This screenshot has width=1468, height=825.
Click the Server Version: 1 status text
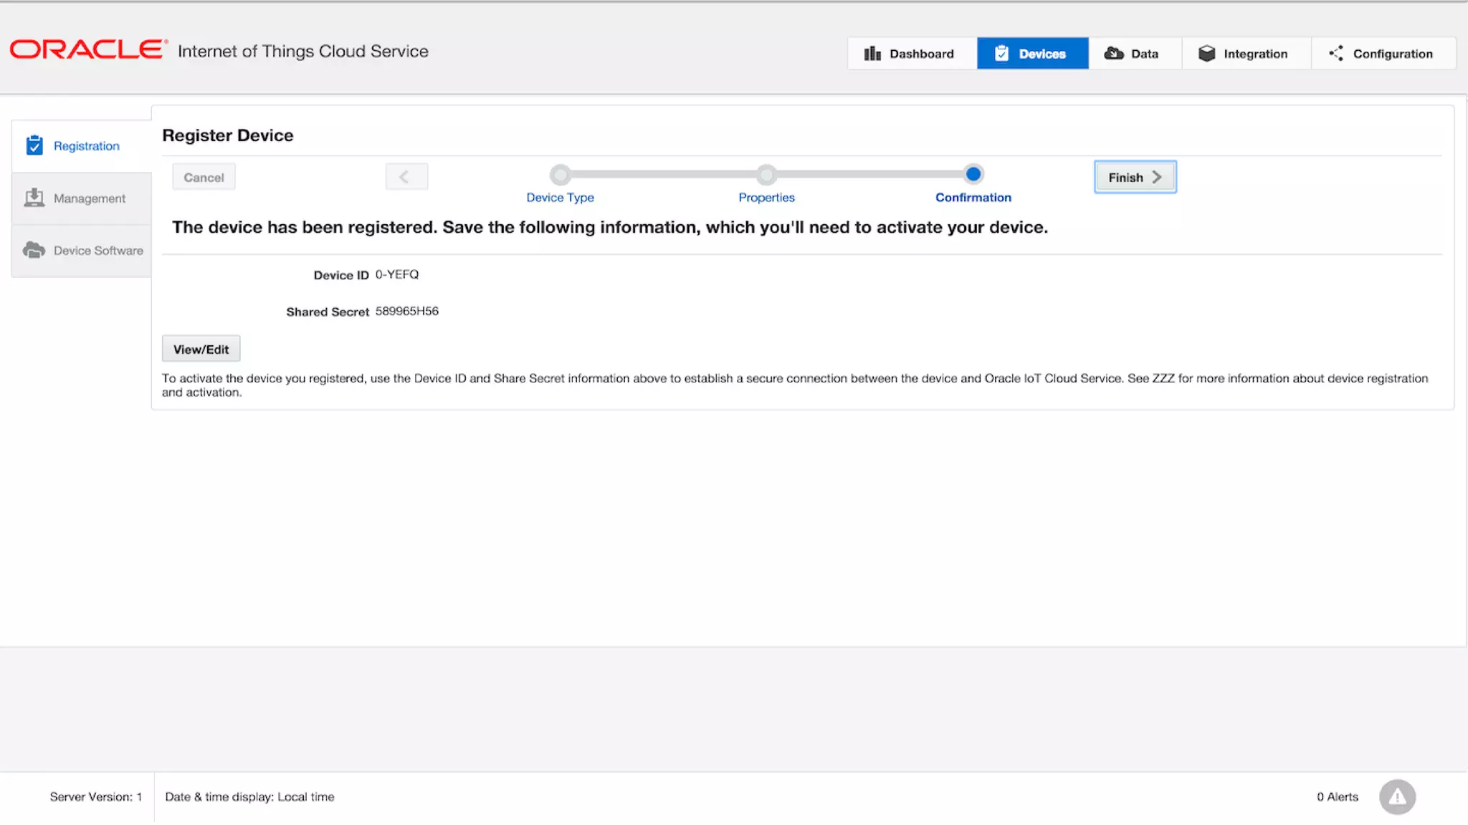coord(96,796)
